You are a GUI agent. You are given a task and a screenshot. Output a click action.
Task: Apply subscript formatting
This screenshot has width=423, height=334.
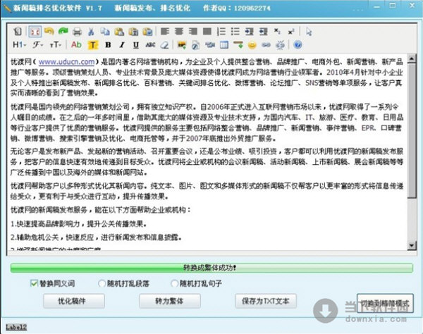(277, 32)
